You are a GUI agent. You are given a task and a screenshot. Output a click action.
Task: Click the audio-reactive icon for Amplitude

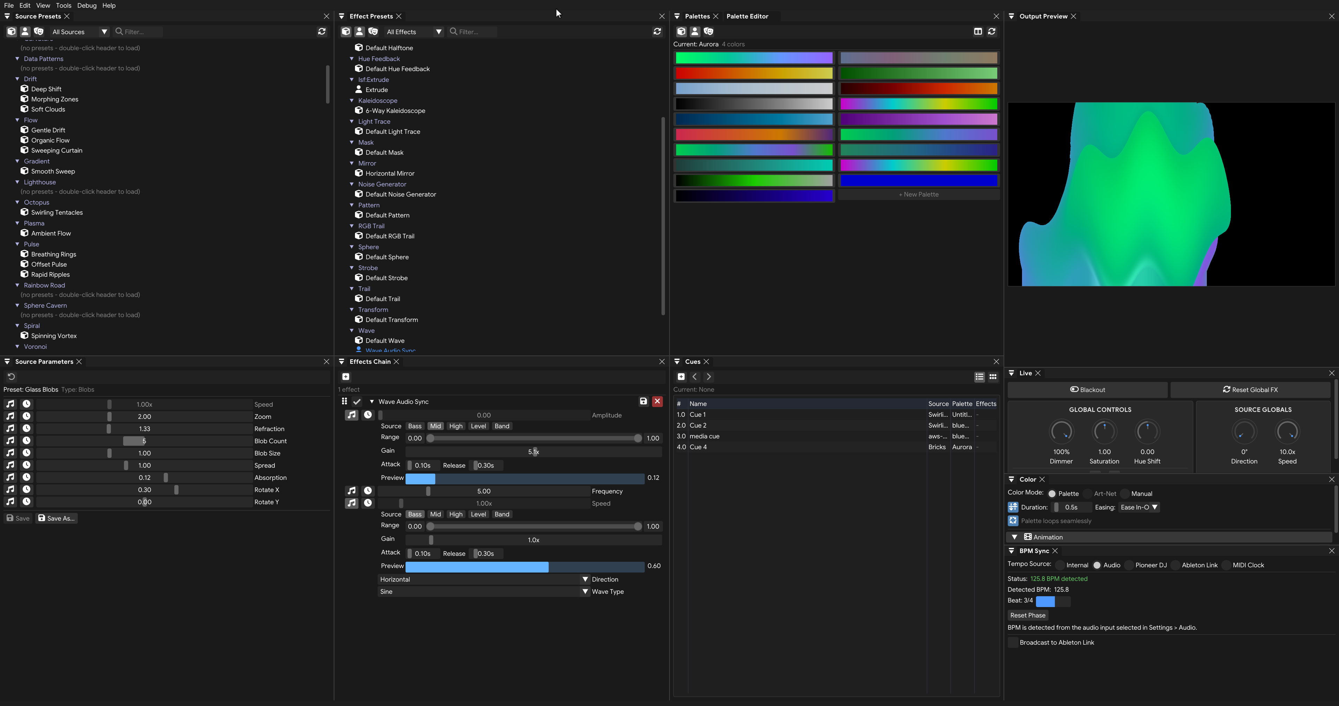tap(352, 415)
